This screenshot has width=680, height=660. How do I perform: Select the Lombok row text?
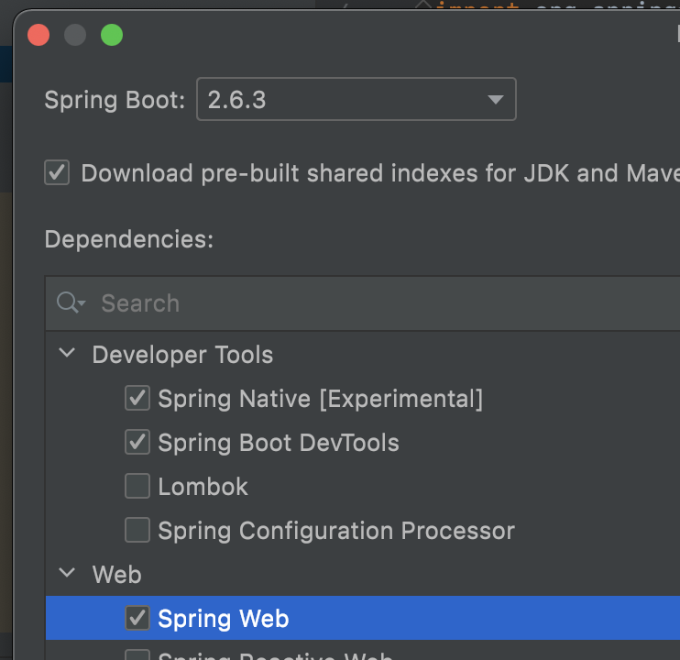click(203, 487)
